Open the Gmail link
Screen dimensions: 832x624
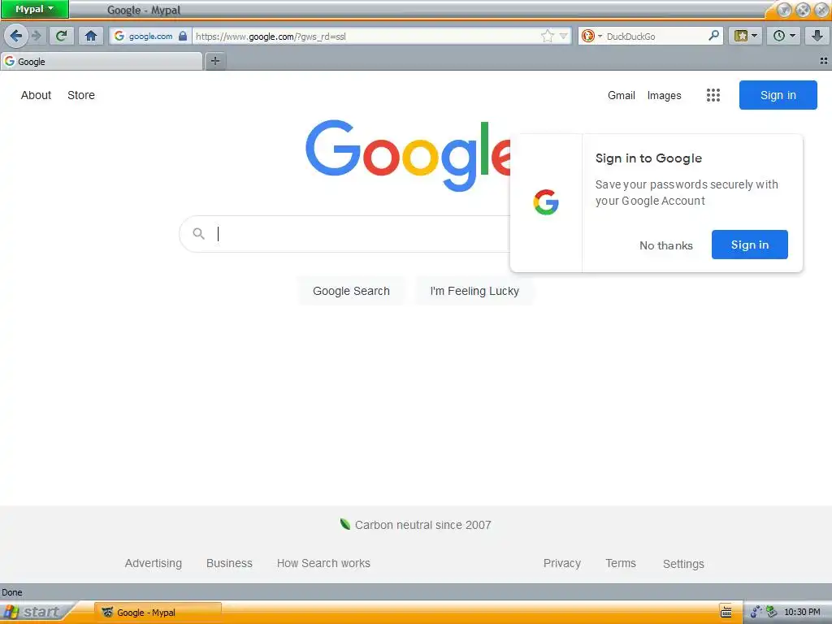[622, 96]
